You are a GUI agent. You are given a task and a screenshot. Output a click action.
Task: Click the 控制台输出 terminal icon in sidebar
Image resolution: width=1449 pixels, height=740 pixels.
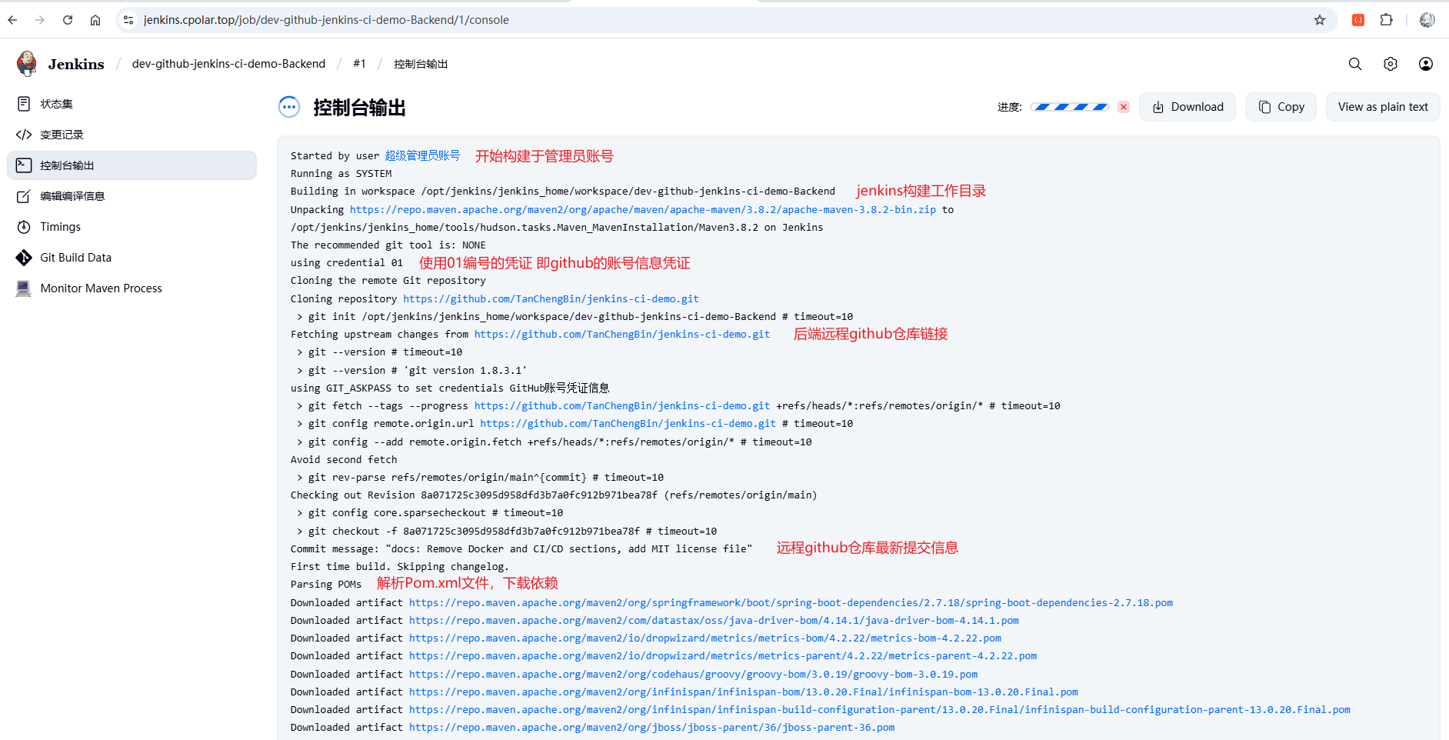[x=24, y=165]
